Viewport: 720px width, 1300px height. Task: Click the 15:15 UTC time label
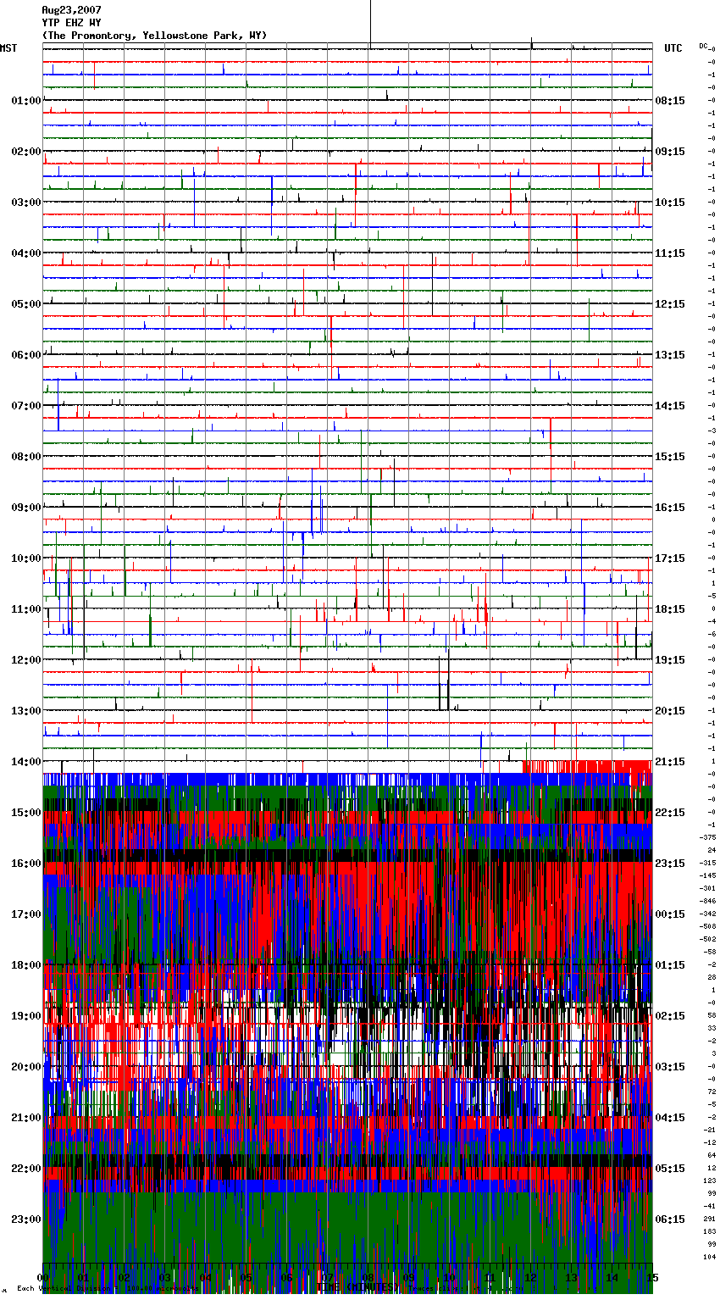pos(670,457)
